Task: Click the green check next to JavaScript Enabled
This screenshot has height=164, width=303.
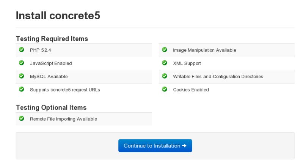Action: click(x=21, y=63)
